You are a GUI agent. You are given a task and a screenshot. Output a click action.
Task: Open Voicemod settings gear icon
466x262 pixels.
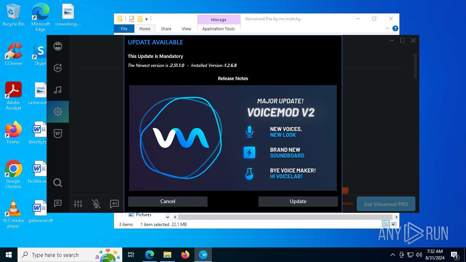click(58, 112)
